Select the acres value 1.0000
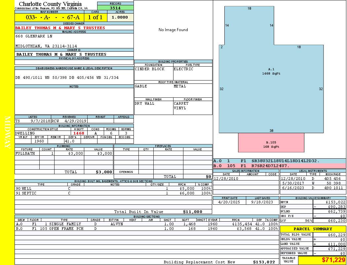Screen dimensions: 347x265 click(x=120, y=18)
